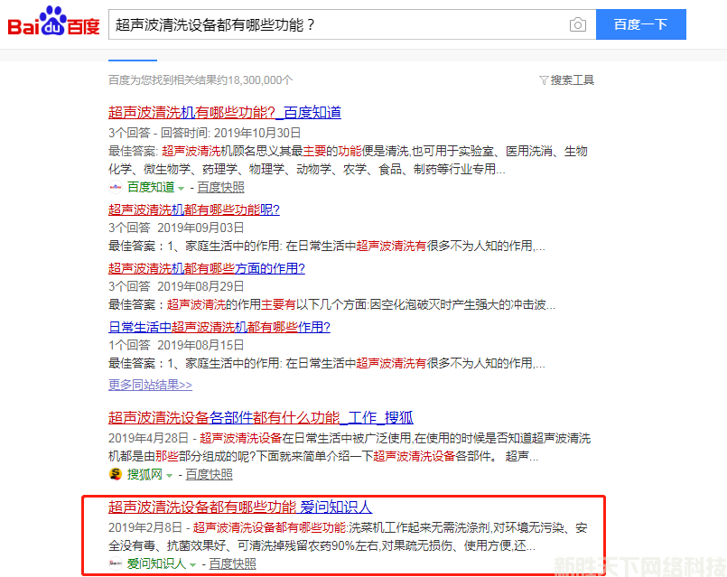Click the 搜狐网 source favicon
This screenshot has height=577, width=727.
[116, 474]
